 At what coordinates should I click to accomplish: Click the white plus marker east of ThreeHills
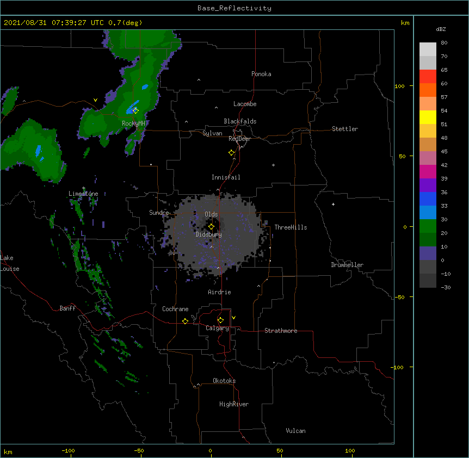(333, 204)
